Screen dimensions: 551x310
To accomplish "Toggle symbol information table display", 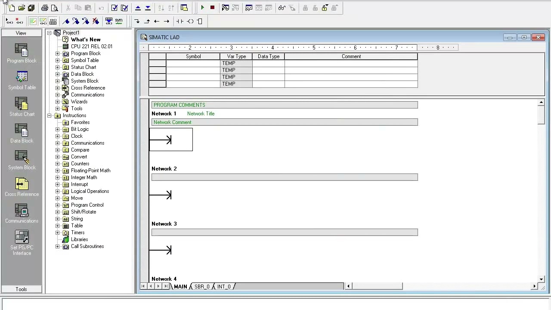I will (53, 21).
